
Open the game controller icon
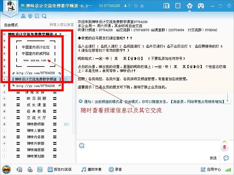pyautogui.click(x=201, y=6)
